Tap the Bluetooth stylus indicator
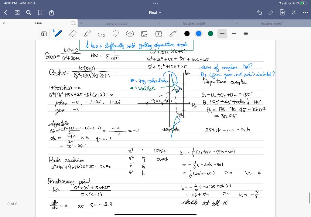This screenshot has width=311, height=217. coord(53,31)
